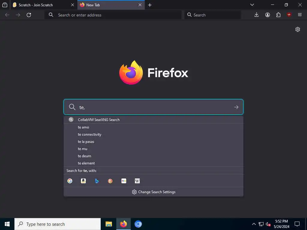Open File Explorer from the taskbar

coord(109,224)
